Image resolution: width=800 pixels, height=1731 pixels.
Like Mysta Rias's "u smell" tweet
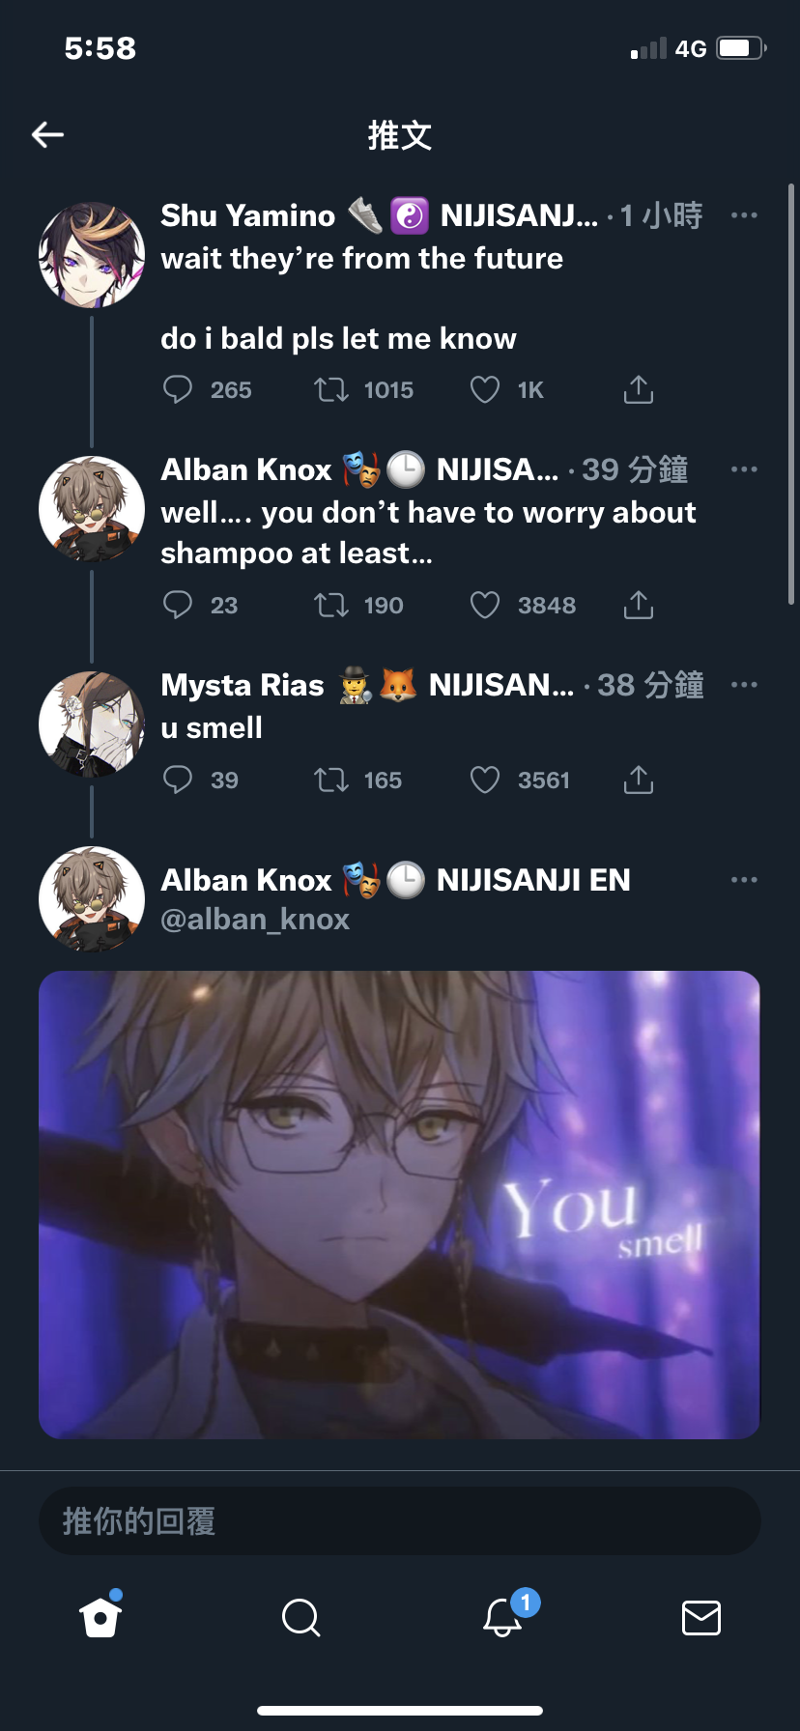coord(484,780)
